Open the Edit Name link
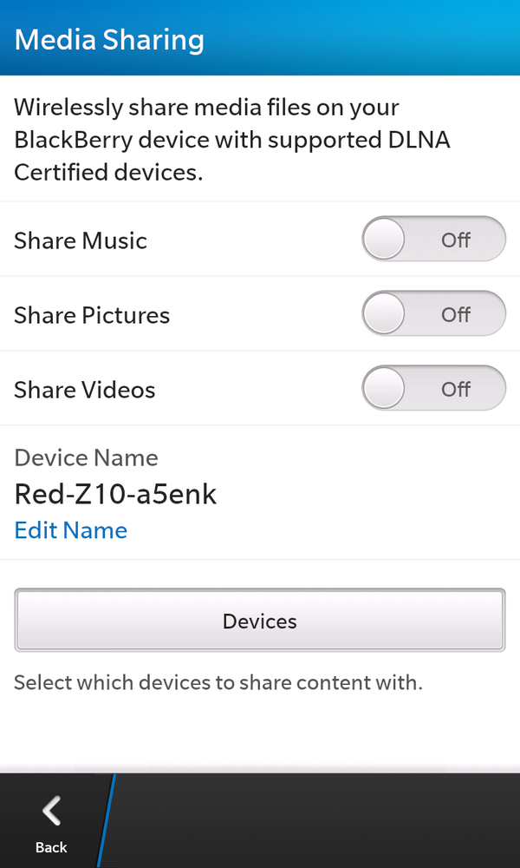The height and width of the screenshot is (868, 520). pos(71,530)
